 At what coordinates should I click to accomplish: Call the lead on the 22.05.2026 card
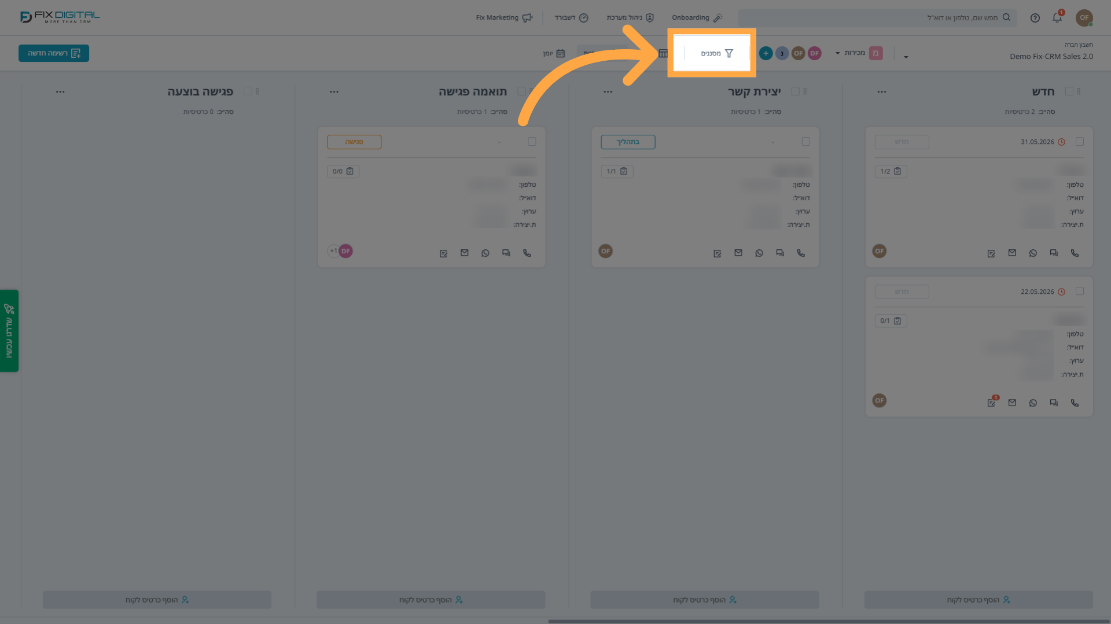tap(1075, 403)
